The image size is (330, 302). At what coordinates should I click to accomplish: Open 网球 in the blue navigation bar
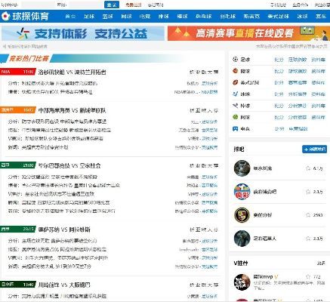126,17
